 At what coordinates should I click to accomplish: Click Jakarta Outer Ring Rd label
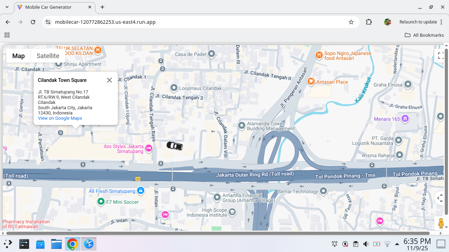(255, 174)
